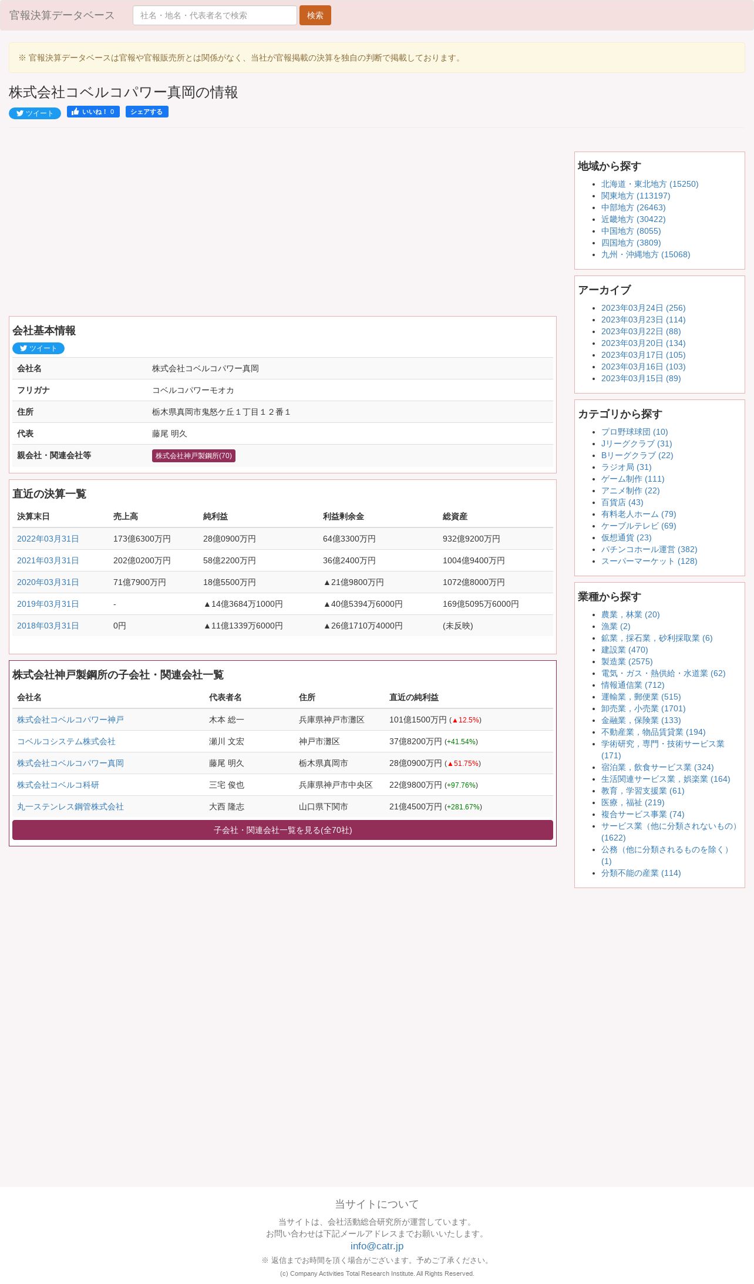Open 情報通信業 (712) industry

pyautogui.click(x=632, y=685)
